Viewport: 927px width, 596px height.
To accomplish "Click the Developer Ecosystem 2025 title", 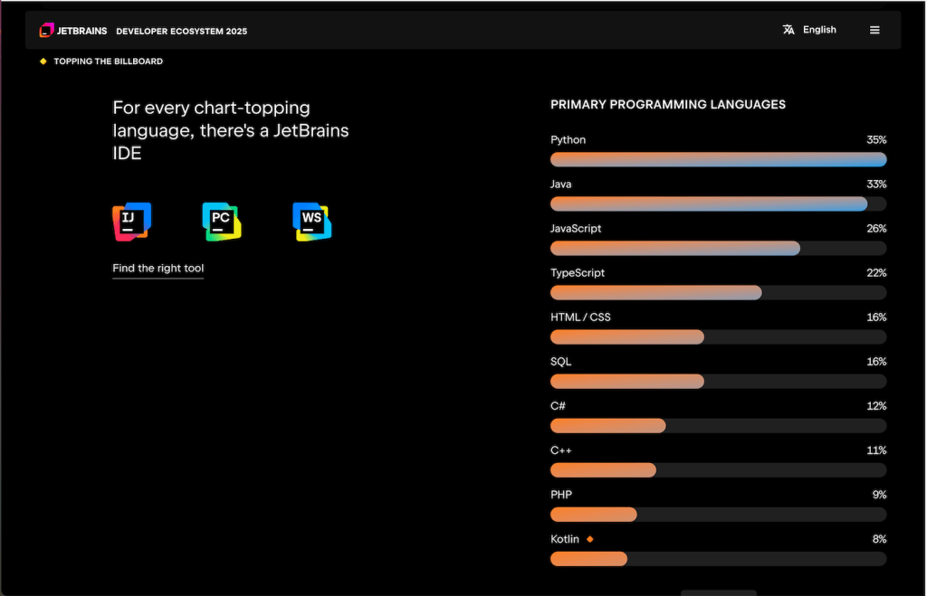I will point(181,31).
